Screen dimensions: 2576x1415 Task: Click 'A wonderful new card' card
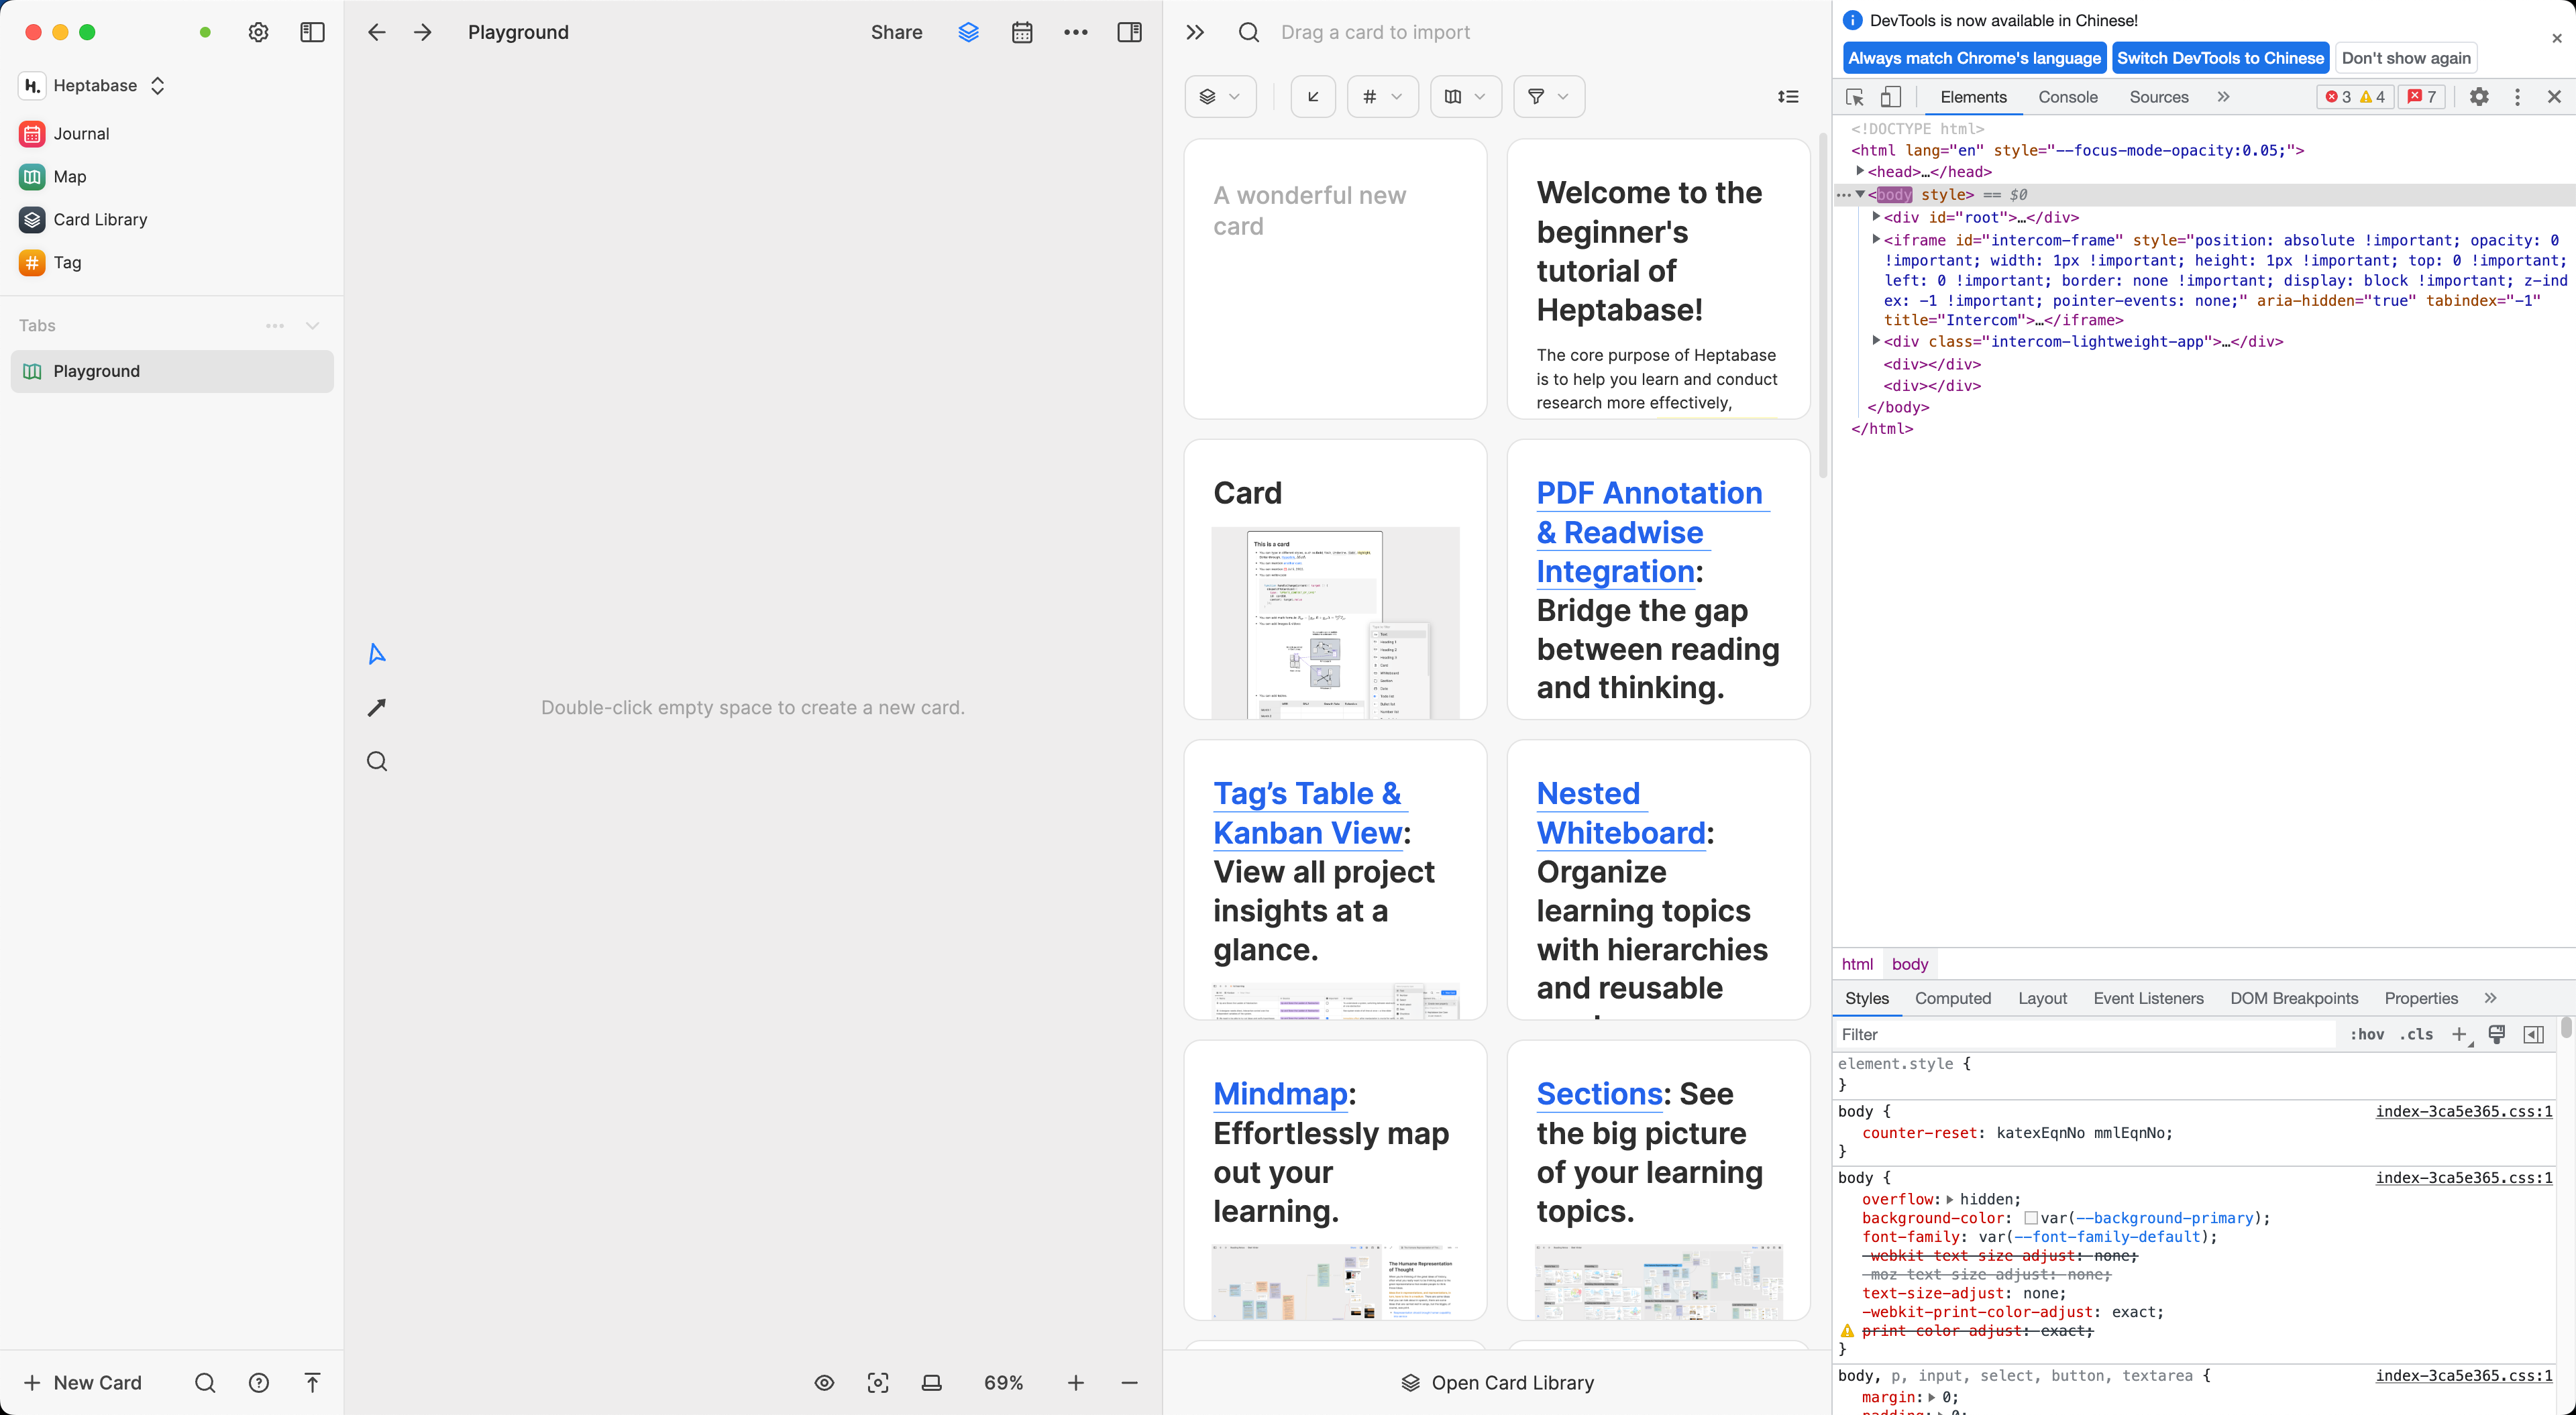[1335, 279]
